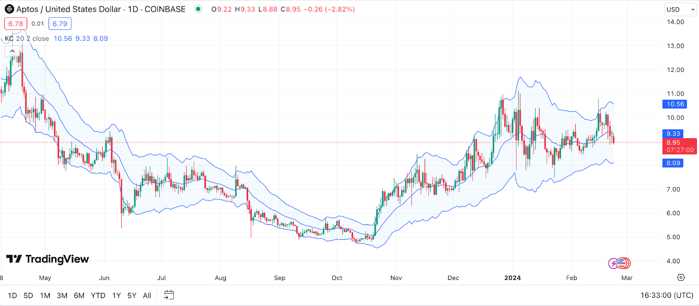Click the TradingView logo
This screenshot has height=306, width=699.
[x=48, y=259]
